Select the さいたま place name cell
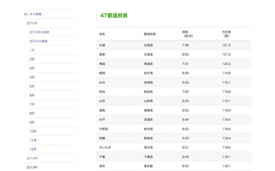This screenshot has height=171, width=275. 105,147
